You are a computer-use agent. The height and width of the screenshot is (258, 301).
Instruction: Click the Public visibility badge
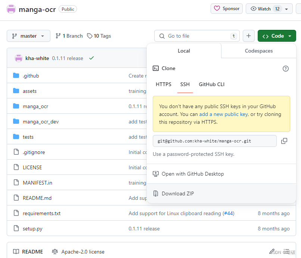point(68,9)
